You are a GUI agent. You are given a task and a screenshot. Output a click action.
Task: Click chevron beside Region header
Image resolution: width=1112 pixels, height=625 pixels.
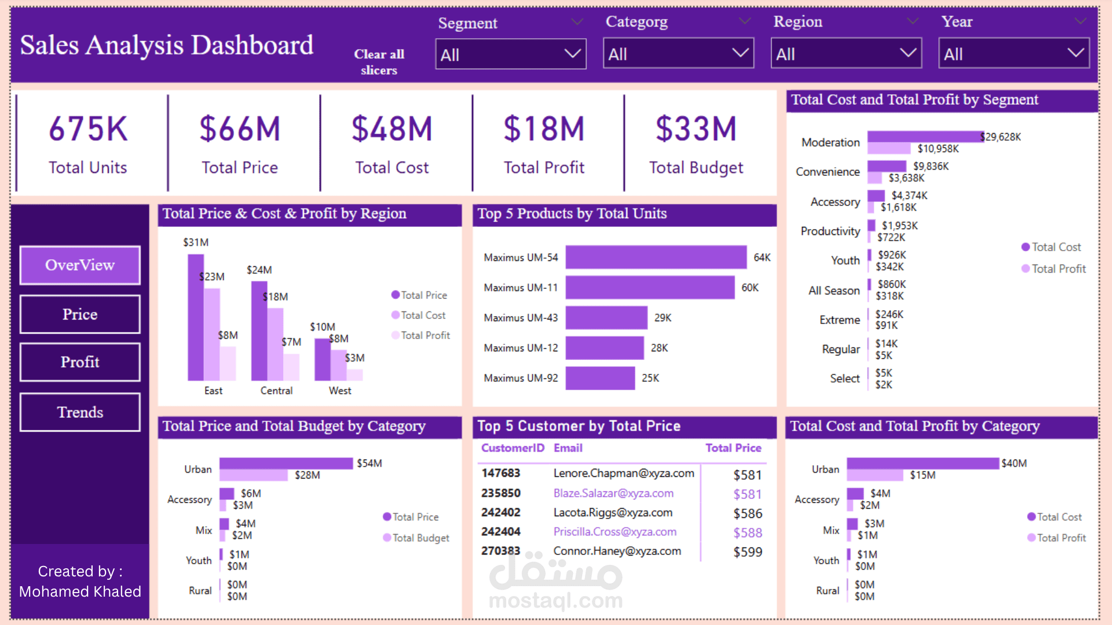pyautogui.click(x=913, y=21)
